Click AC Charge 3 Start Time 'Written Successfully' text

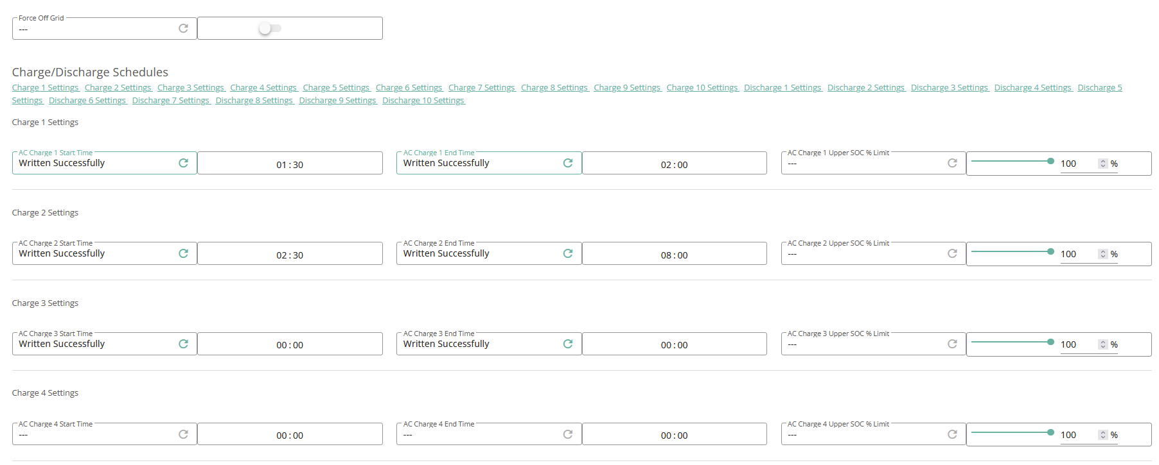(62, 344)
